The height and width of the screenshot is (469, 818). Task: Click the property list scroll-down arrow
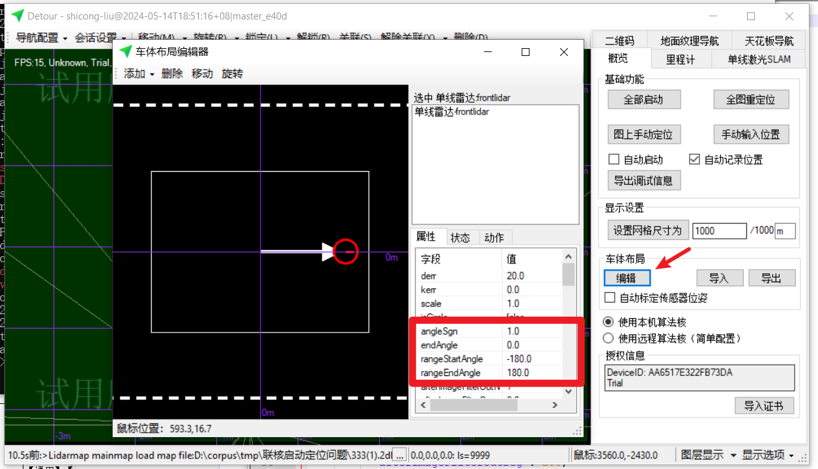tap(568, 391)
